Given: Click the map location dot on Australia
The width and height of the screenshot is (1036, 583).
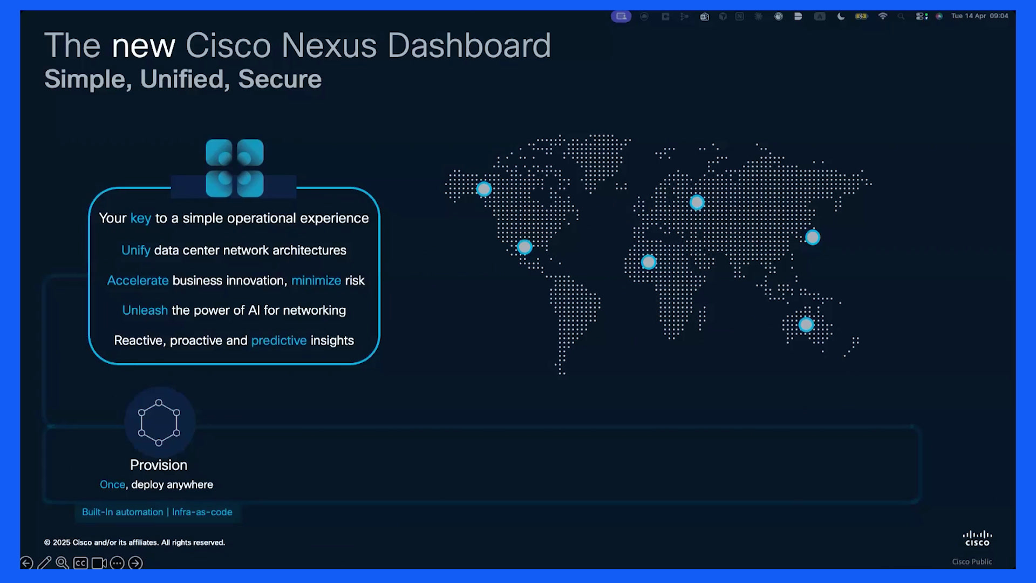Looking at the screenshot, I should coord(806,325).
